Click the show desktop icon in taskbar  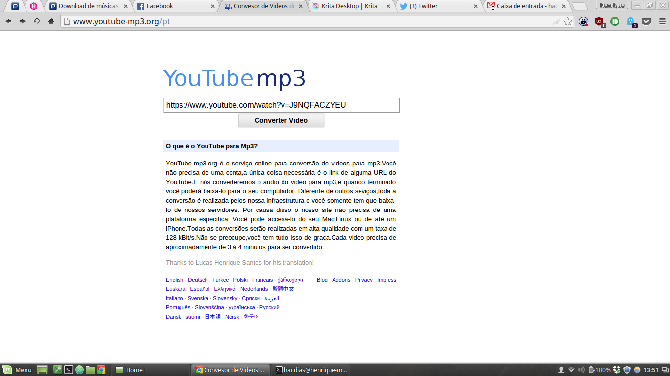(42, 370)
